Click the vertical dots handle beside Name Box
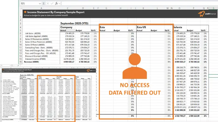The height and width of the screenshot is (122, 218). click(x=44, y=3)
